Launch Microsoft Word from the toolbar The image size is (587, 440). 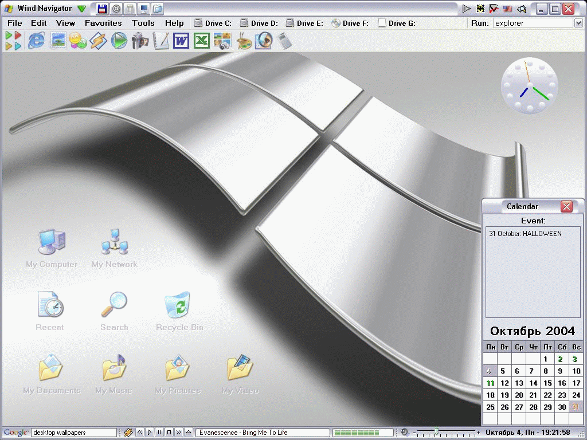pos(181,41)
